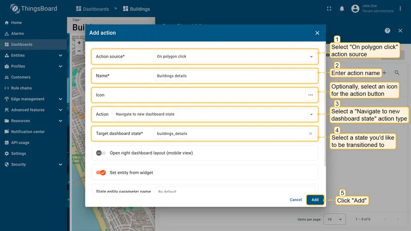Select Dashboards in the sidebar
This screenshot has height=231, width=411.
[x=33, y=45]
